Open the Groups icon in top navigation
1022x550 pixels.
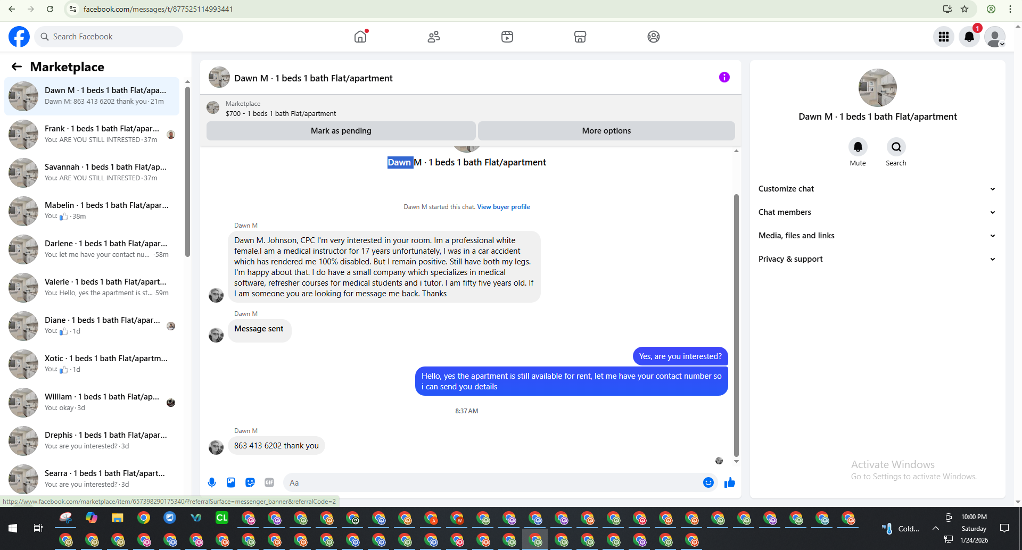click(654, 37)
